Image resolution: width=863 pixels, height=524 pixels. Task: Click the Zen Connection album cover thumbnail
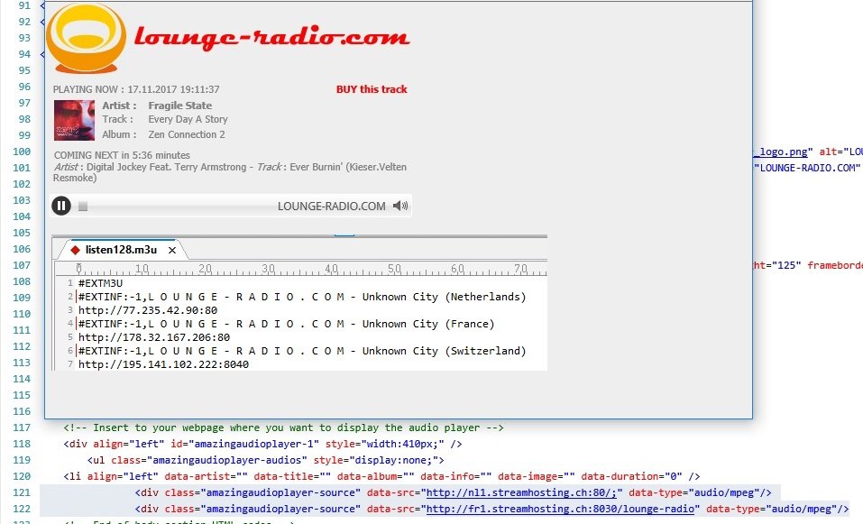(x=74, y=120)
